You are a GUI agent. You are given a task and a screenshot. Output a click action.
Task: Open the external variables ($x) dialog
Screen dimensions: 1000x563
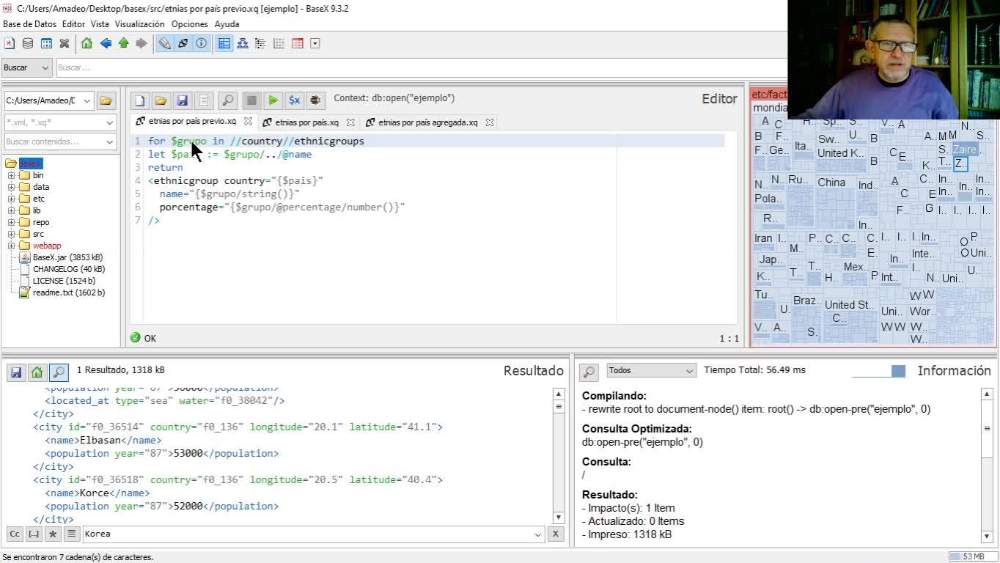coord(294,100)
